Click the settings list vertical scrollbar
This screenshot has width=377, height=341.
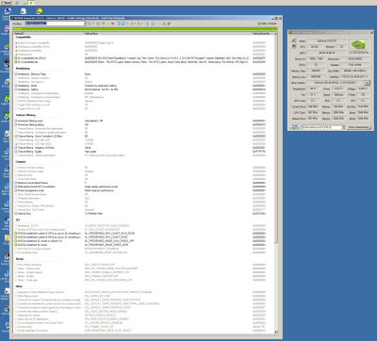[276, 182]
